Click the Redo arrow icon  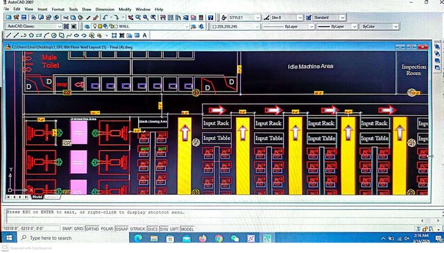click(x=117, y=17)
